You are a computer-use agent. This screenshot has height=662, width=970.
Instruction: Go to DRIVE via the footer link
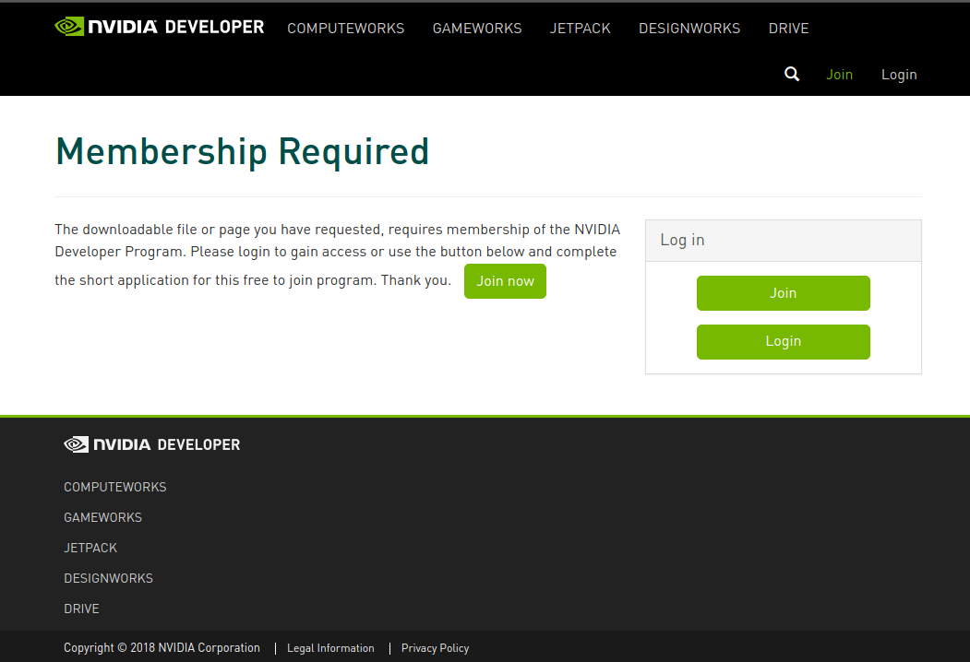(81, 609)
